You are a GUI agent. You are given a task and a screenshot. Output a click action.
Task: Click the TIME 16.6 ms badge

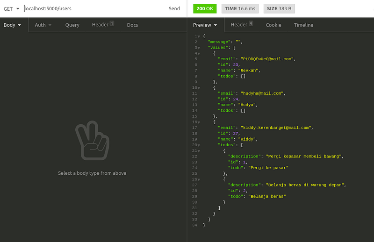[240, 8]
